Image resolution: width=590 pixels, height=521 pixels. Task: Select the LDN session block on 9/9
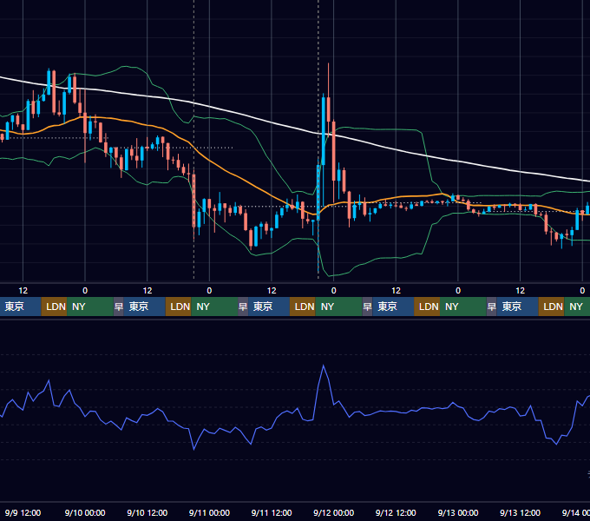(54, 307)
